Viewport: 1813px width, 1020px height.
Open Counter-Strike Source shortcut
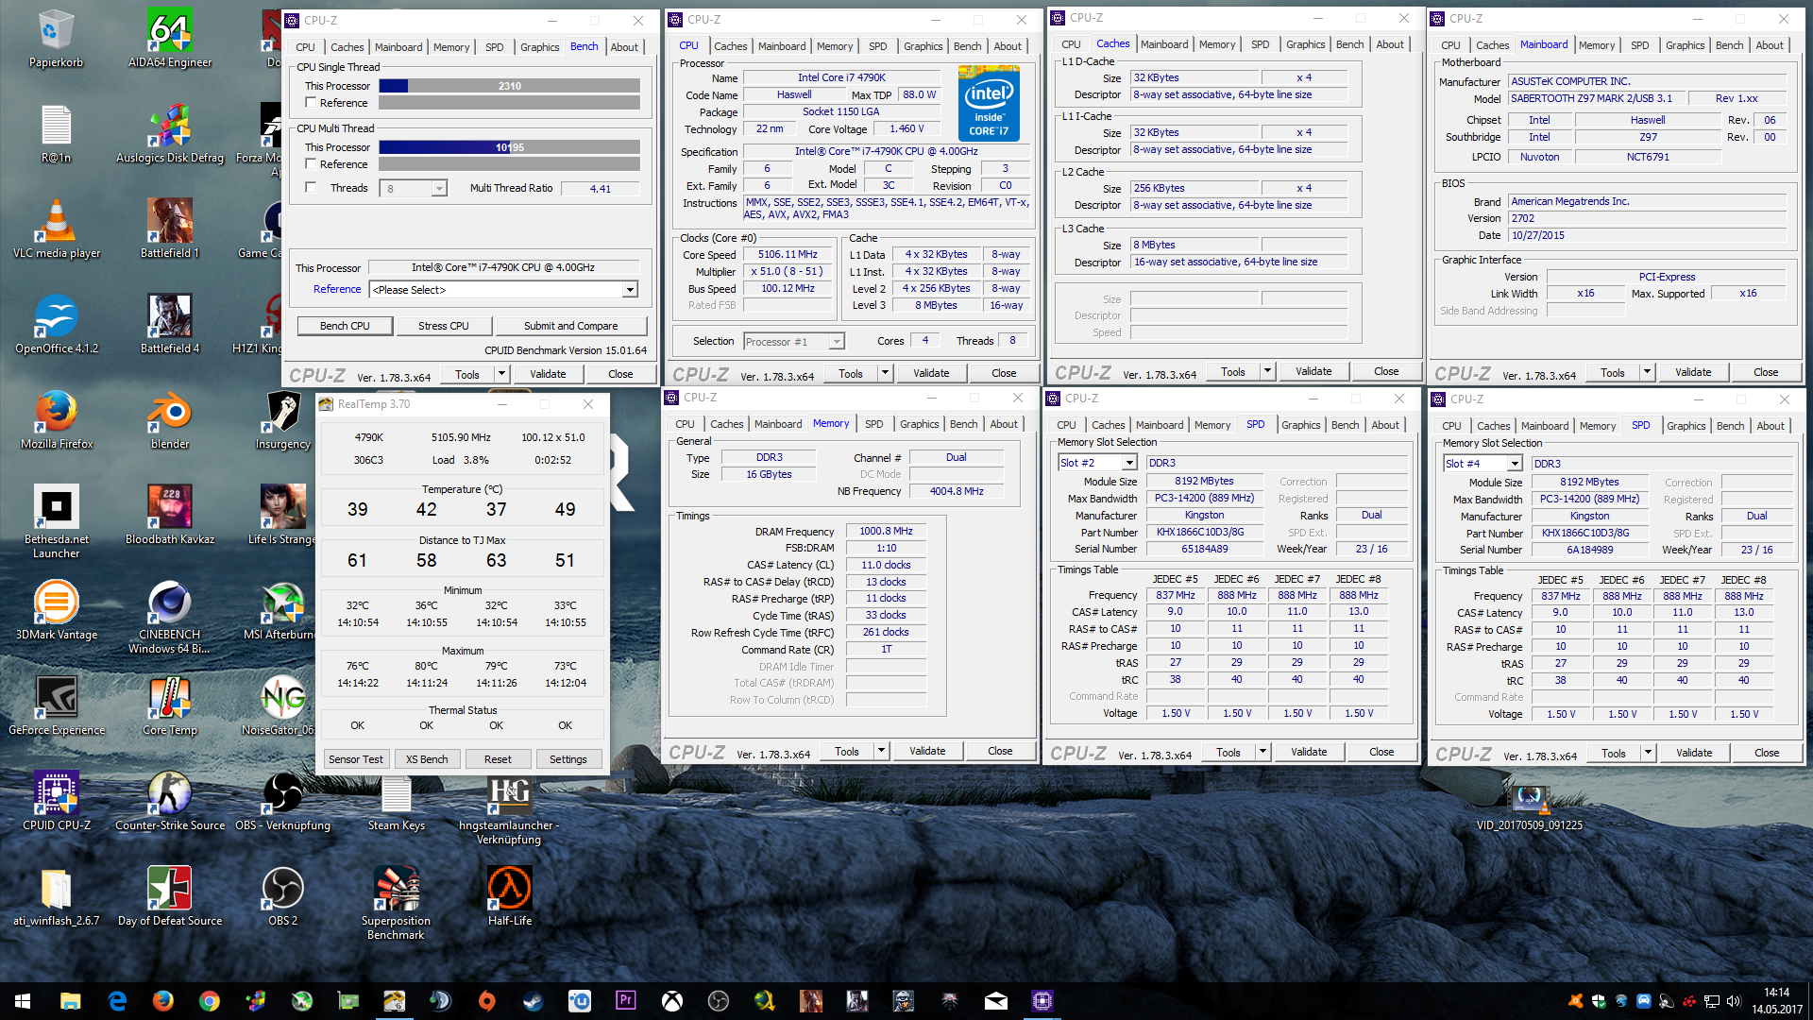coord(170,802)
